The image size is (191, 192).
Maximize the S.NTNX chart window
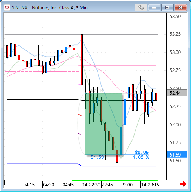click(167, 7)
